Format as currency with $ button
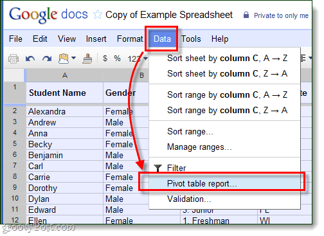324x236 pixels. pos(105,59)
